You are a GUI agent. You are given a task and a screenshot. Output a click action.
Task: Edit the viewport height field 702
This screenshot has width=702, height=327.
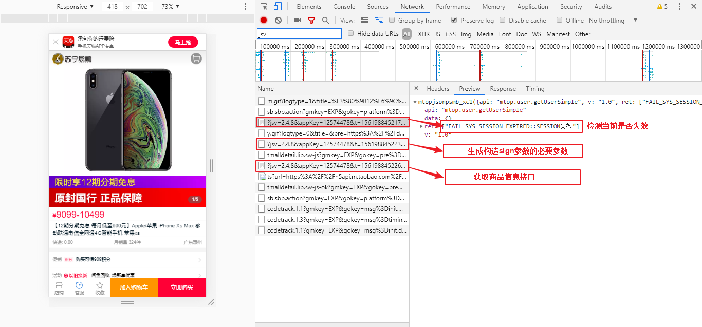pos(142,7)
